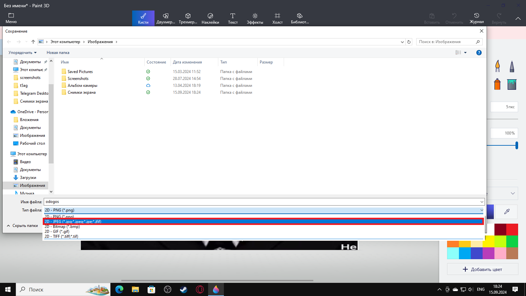
Task: Select the pink color swatch
Action: click(x=500, y=253)
